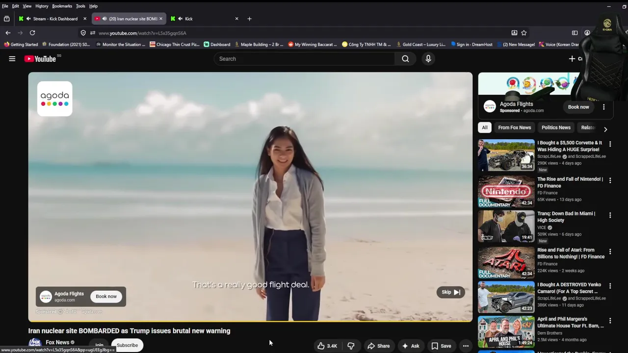The height and width of the screenshot is (353, 628).
Task: Skip the Agoda advertisement
Action: click(x=450, y=292)
